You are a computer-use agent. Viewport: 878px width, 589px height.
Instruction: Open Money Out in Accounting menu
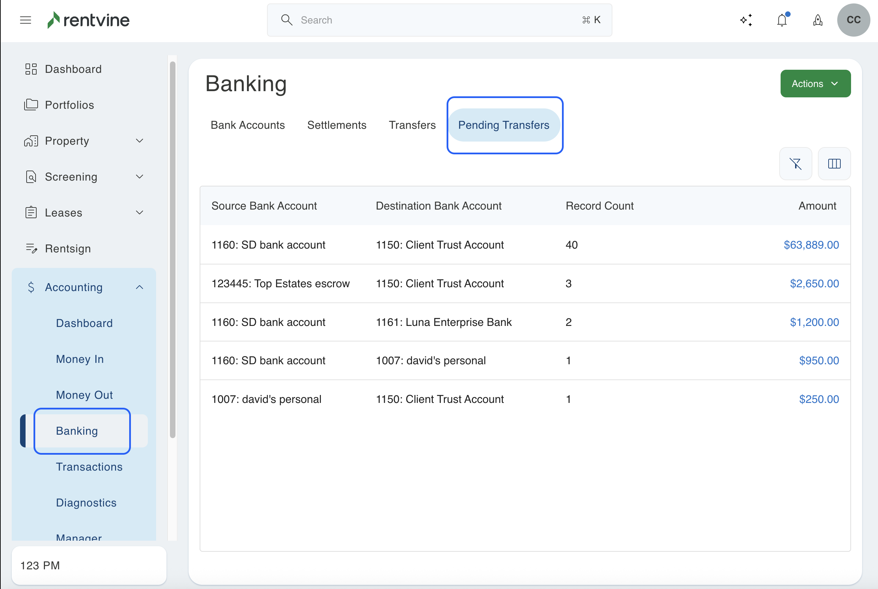[x=84, y=395]
